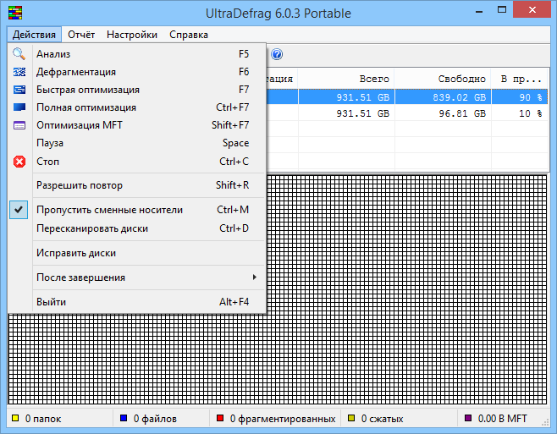The width and height of the screenshot is (557, 434).
Task: Expand the После завершения submenu arrow
Action: click(254, 277)
